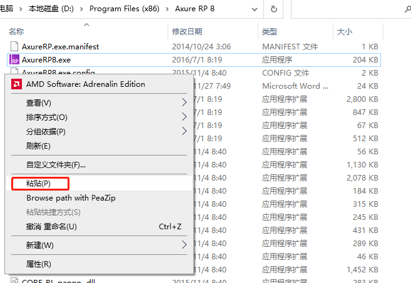Click the AMD Software red logo icon
411x283 pixels.
pos(16,84)
